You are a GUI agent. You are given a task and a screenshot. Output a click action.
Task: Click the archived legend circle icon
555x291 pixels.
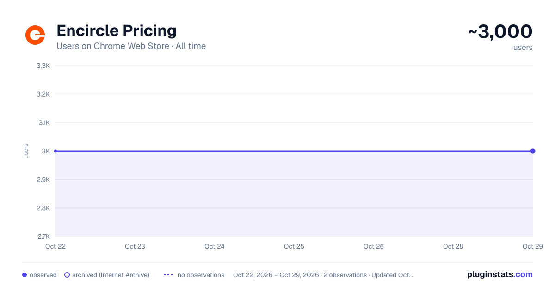[67, 275]
